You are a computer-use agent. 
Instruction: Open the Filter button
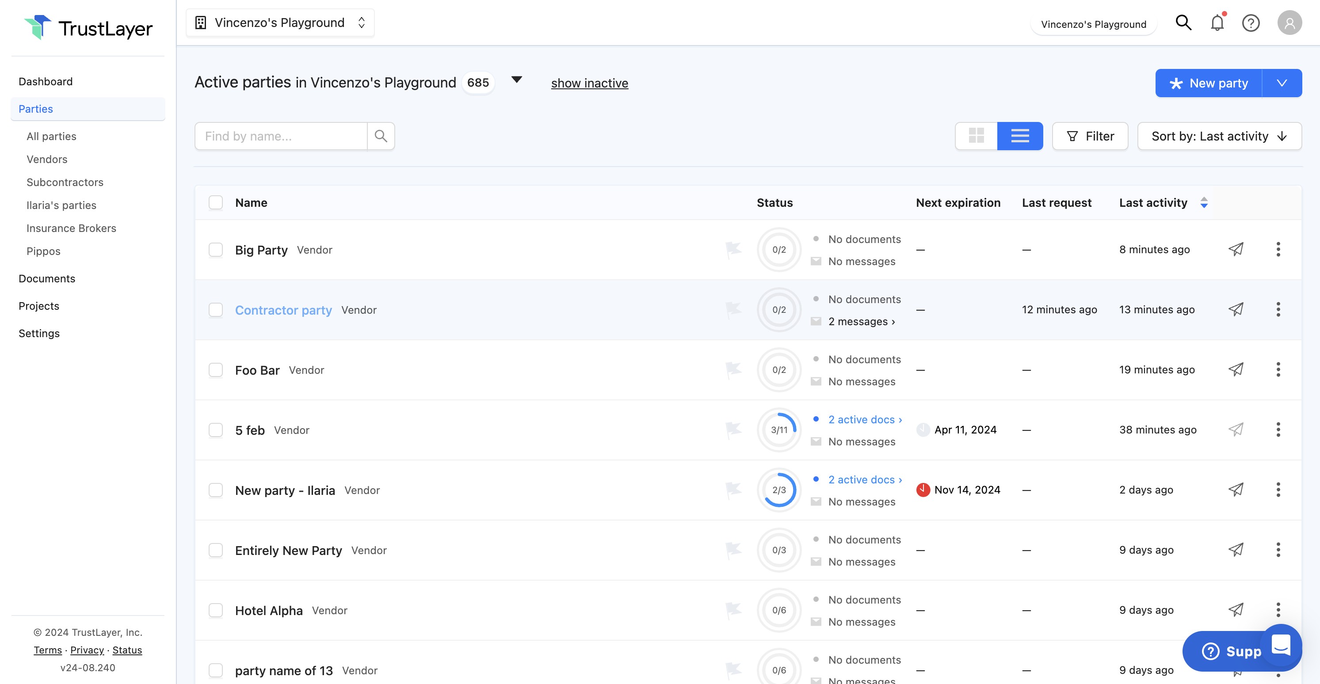pos(1090,136)
